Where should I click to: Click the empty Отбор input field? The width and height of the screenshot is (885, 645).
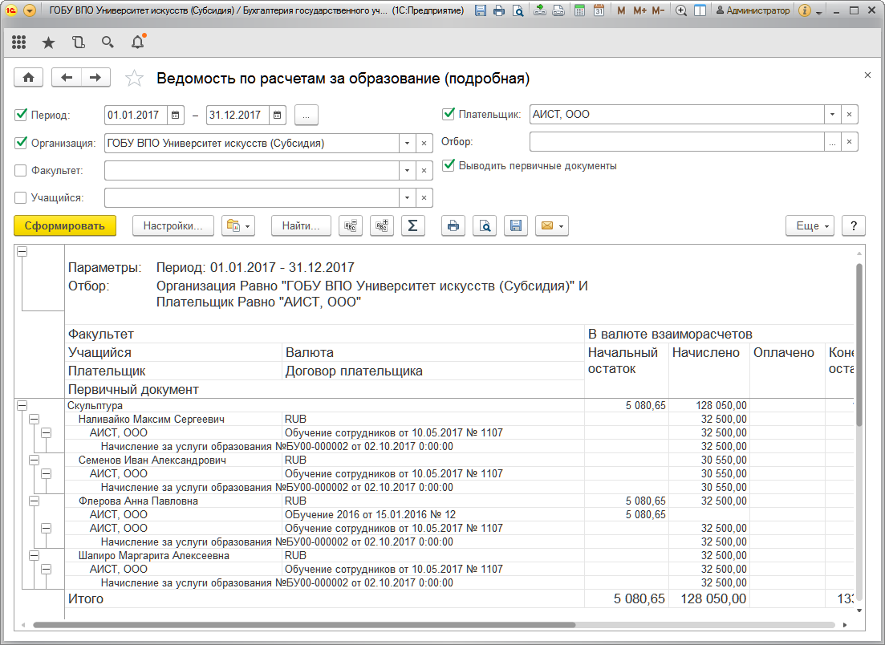676,142
